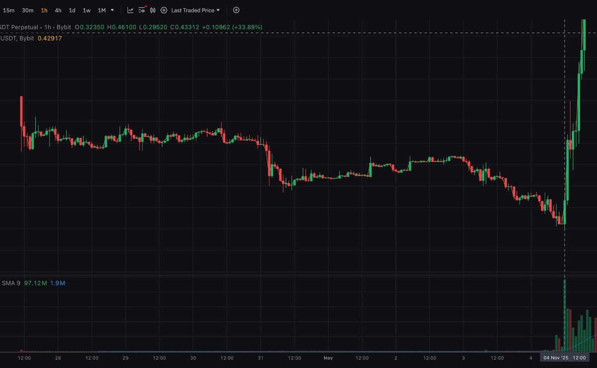Click the 04 Nov '25 crosshair date label

[x=565, y=358]
